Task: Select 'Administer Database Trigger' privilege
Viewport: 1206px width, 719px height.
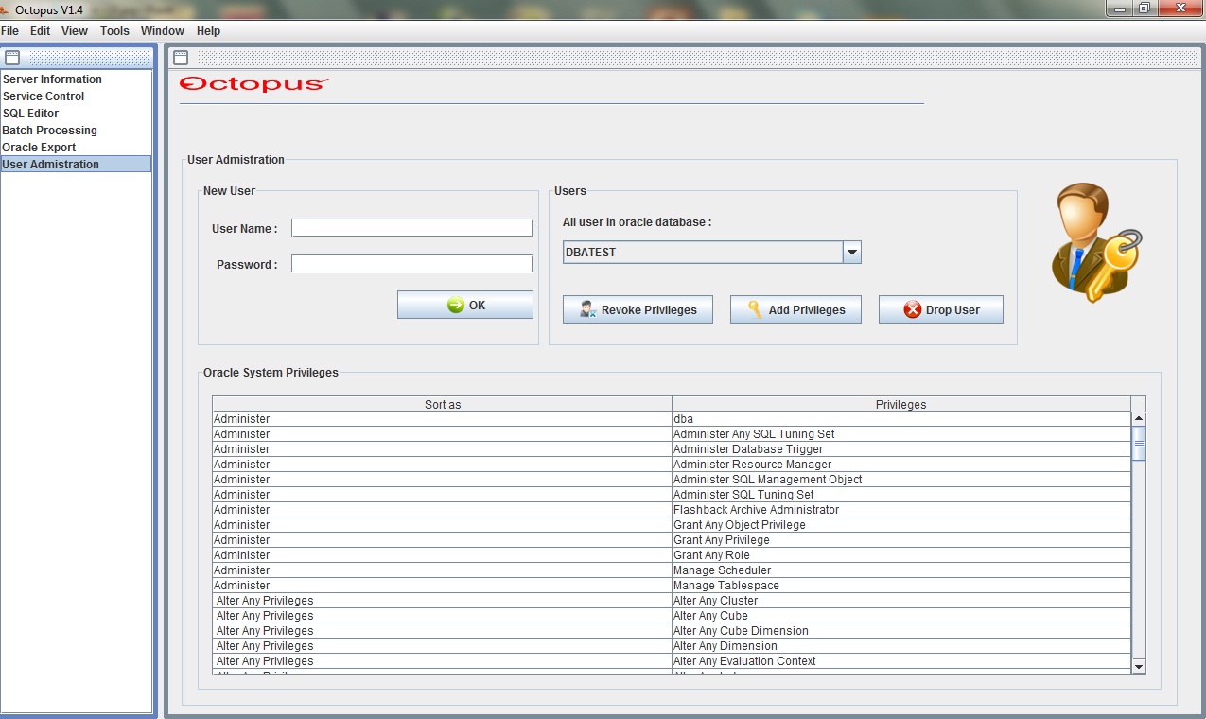Action: [672, 449]
